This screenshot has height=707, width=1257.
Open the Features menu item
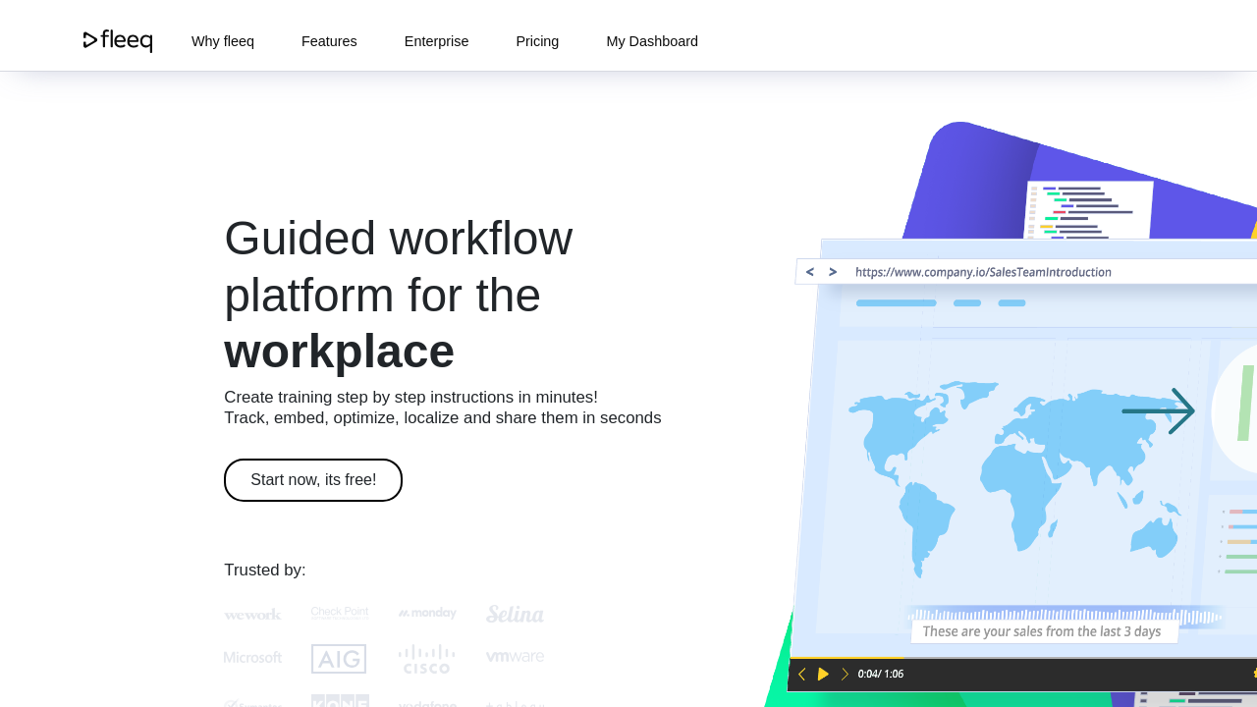pos(329,41)
